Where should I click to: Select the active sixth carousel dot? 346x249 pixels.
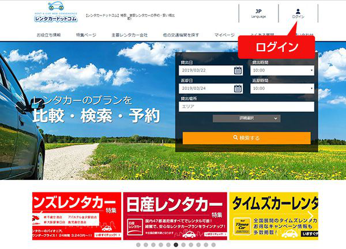176,245
